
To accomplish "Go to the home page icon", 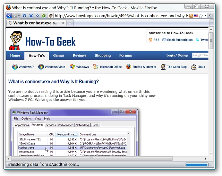I will tap(37, 16).
